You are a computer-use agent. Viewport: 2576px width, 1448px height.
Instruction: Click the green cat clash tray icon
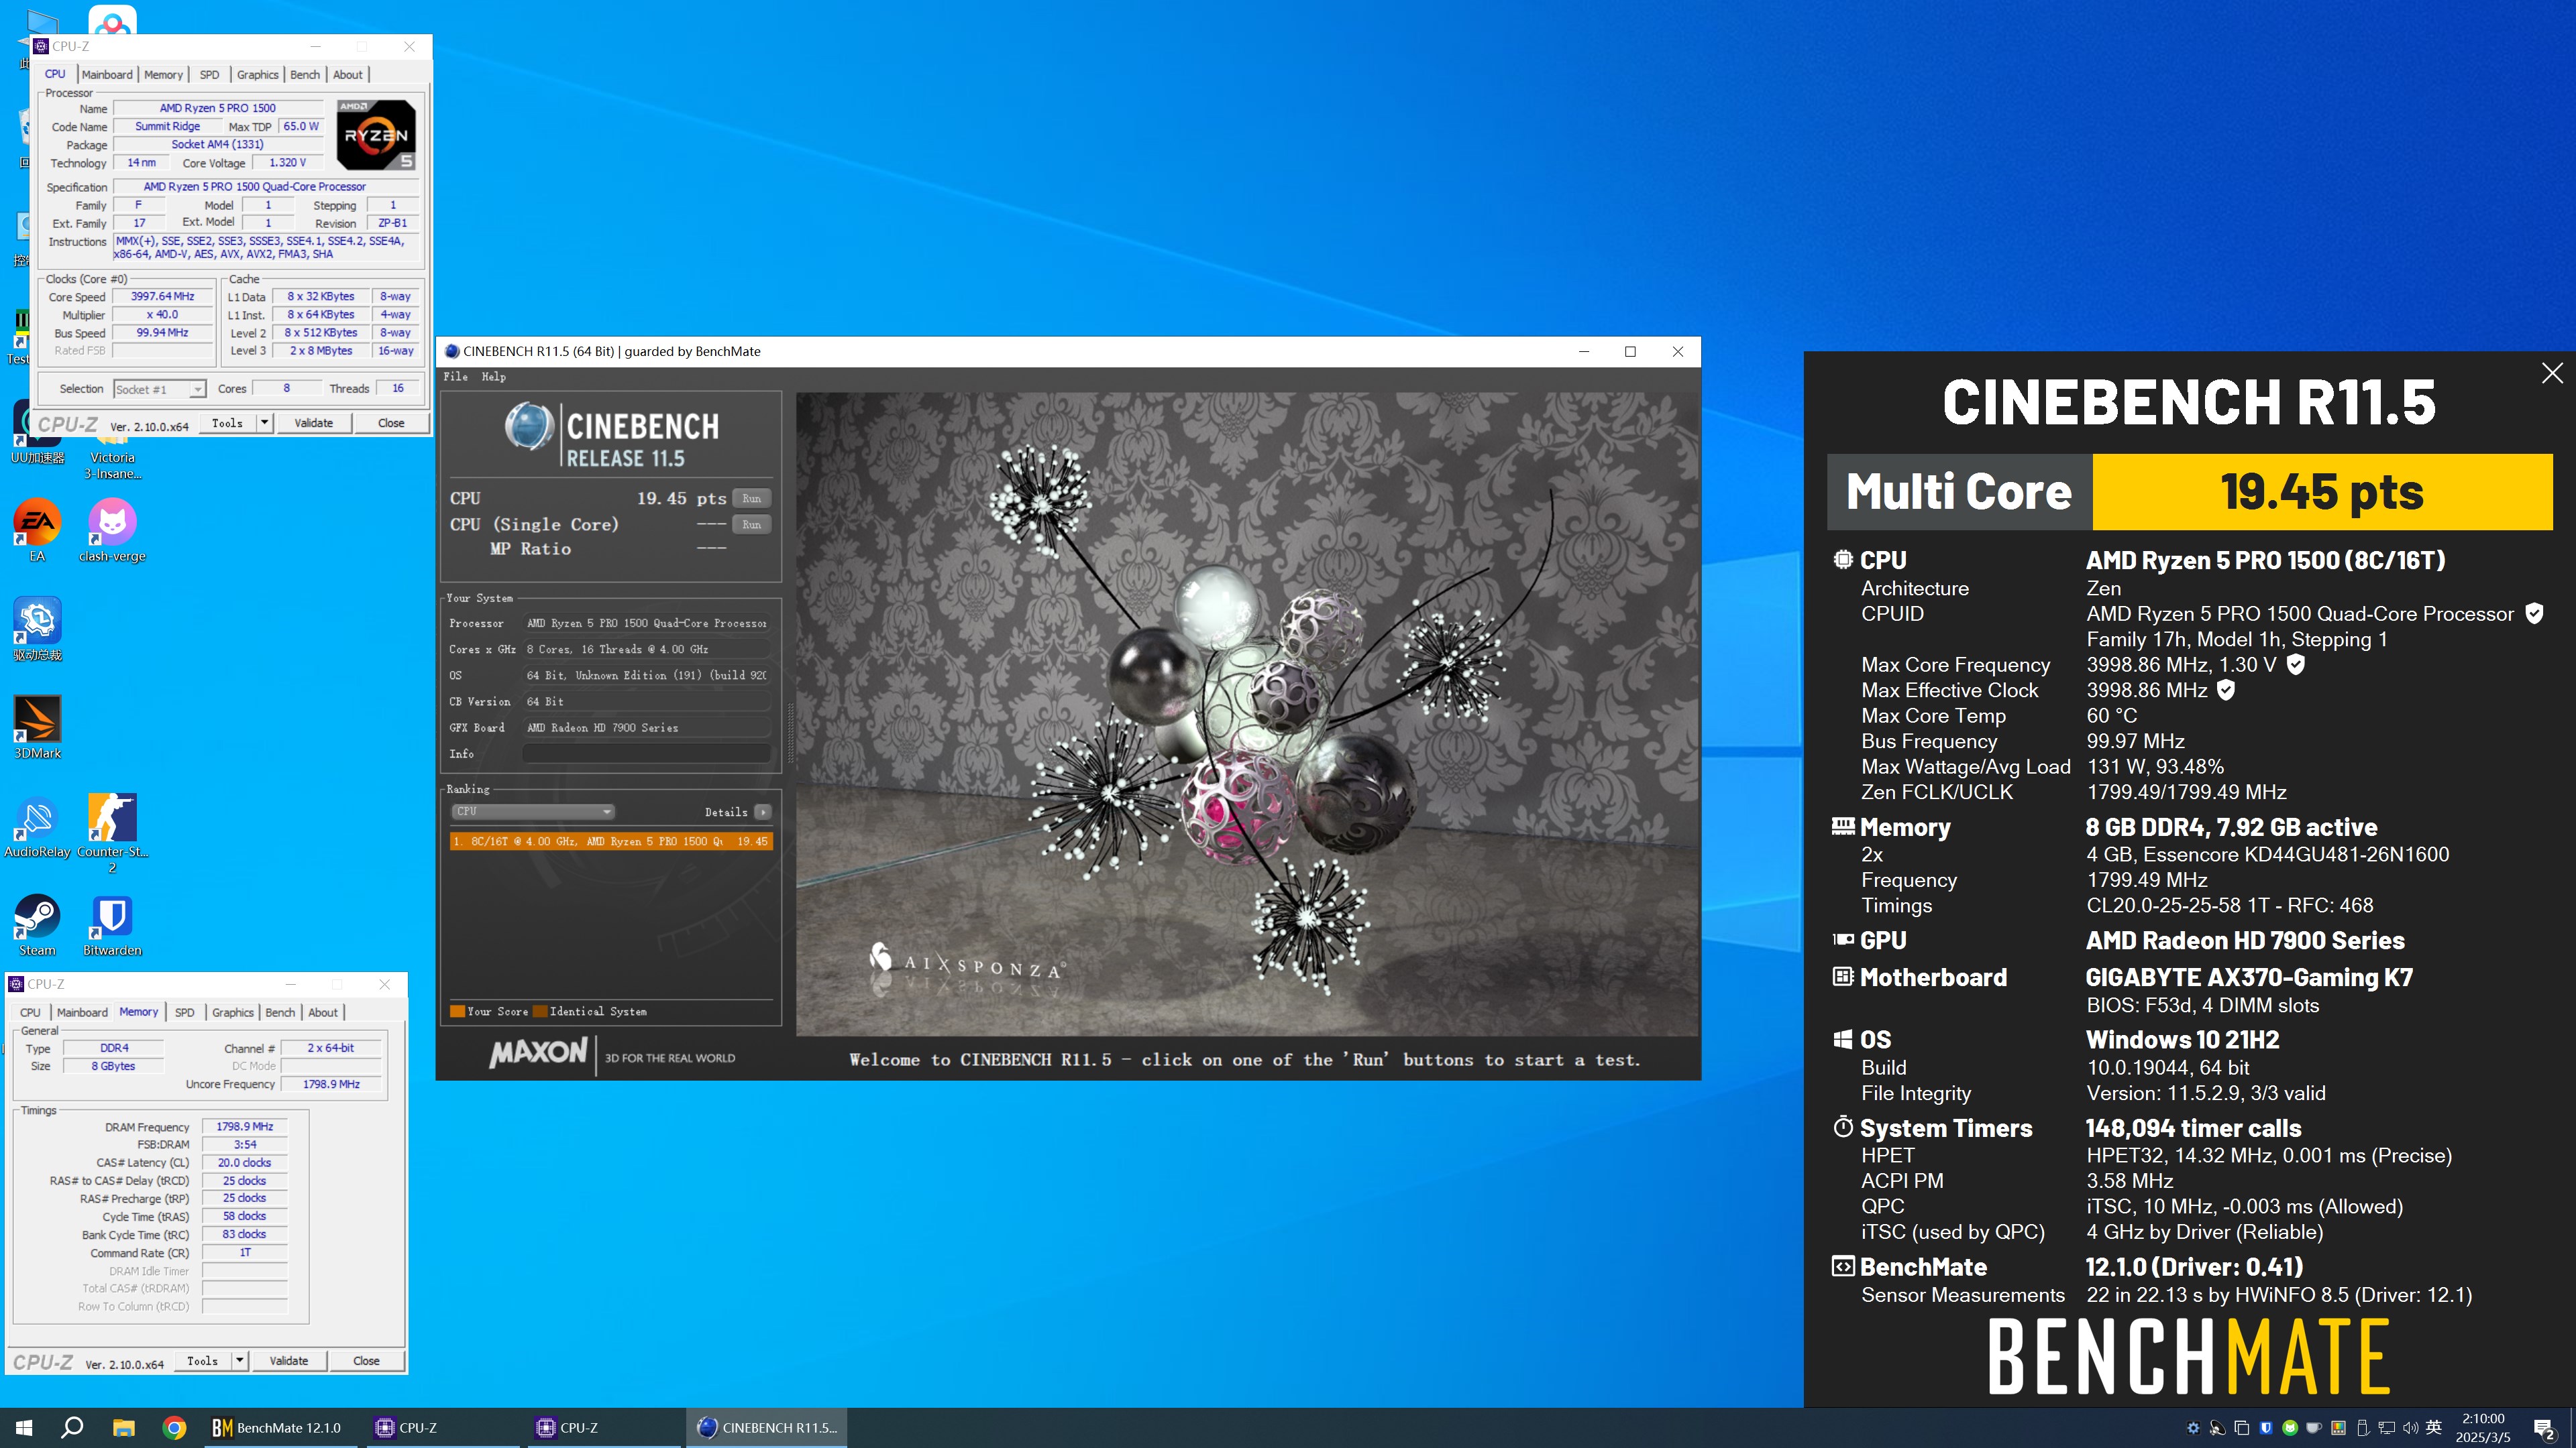(x=2290, y=1428)
